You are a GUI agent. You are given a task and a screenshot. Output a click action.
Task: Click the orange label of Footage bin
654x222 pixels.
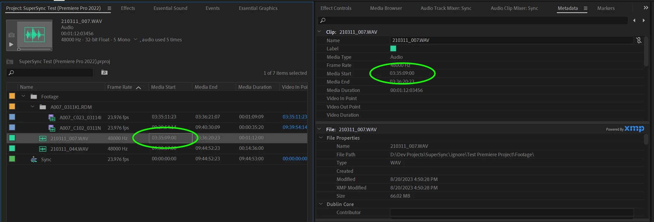pyautogui.click(x=12, y=96)
